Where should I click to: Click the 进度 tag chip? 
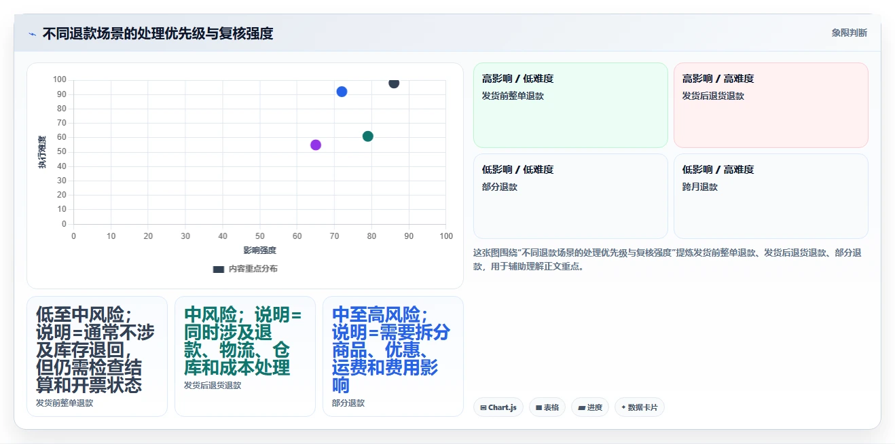590,407
